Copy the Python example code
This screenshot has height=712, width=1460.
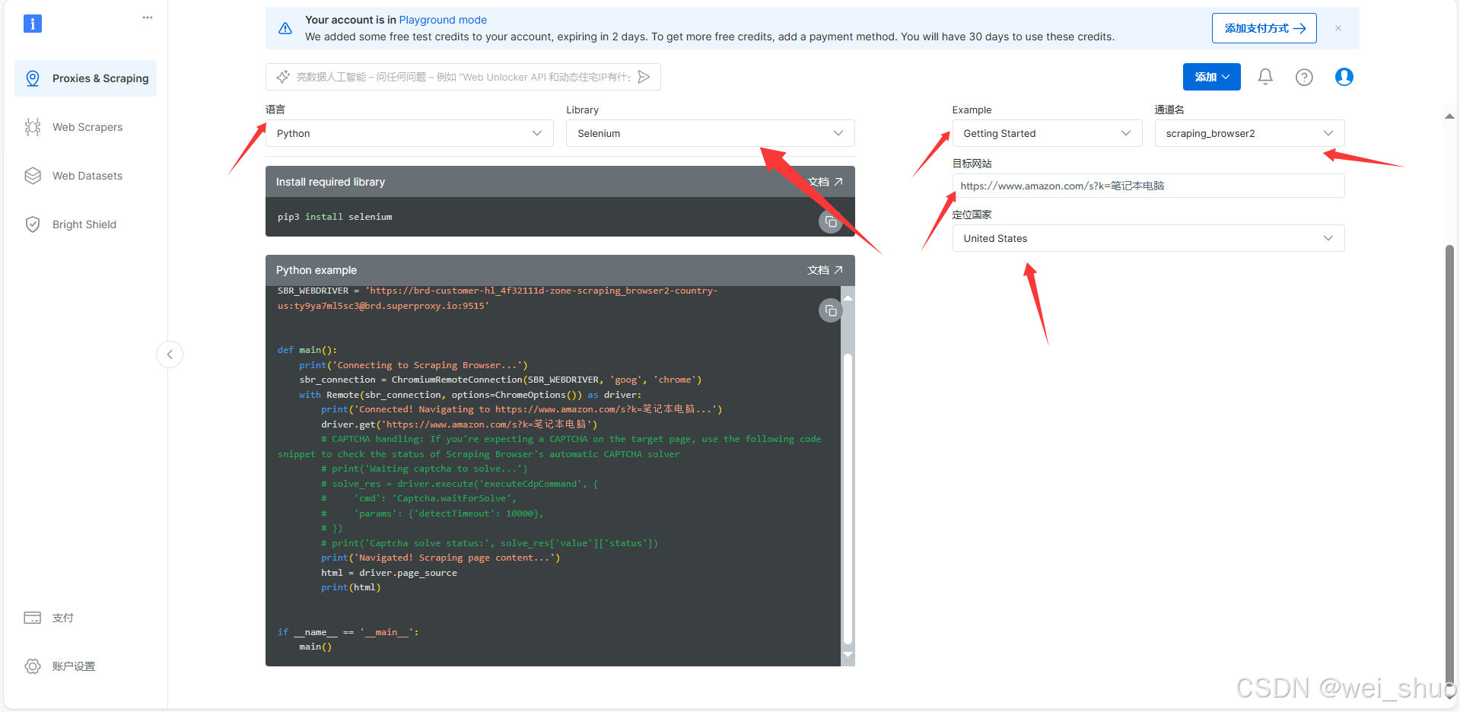click(831, 310)
